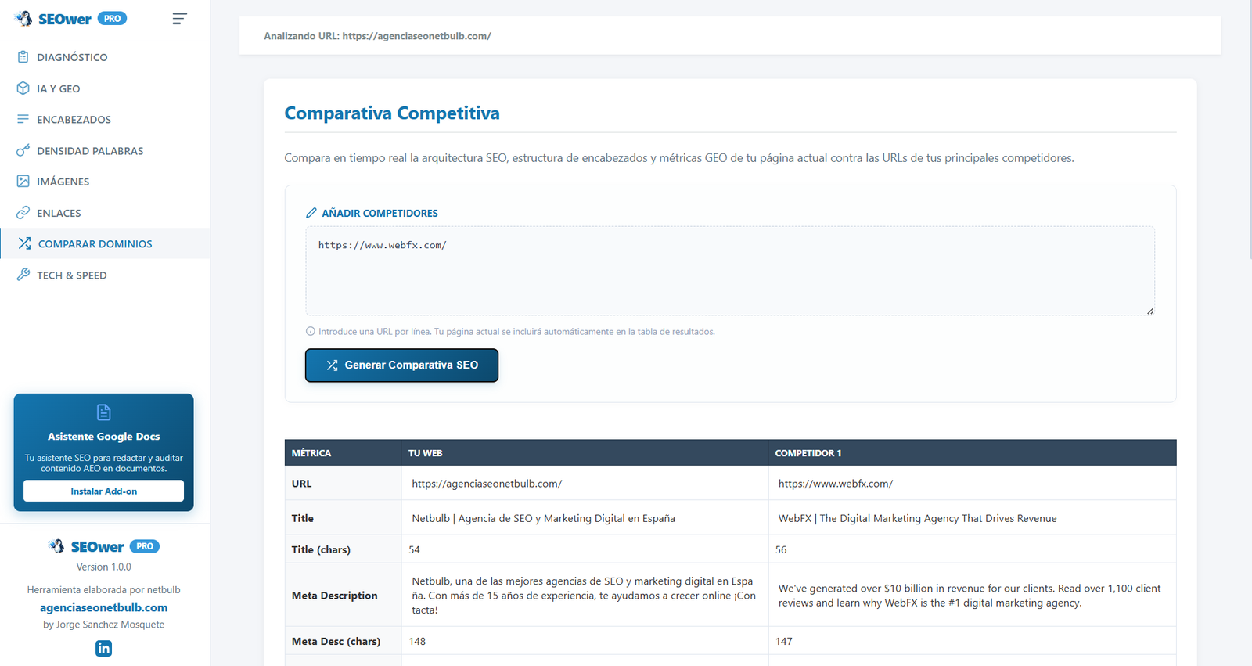Screen dimensions: 1252x666
Task: Click the info circle icon by hint text
Action: (311, 331)
